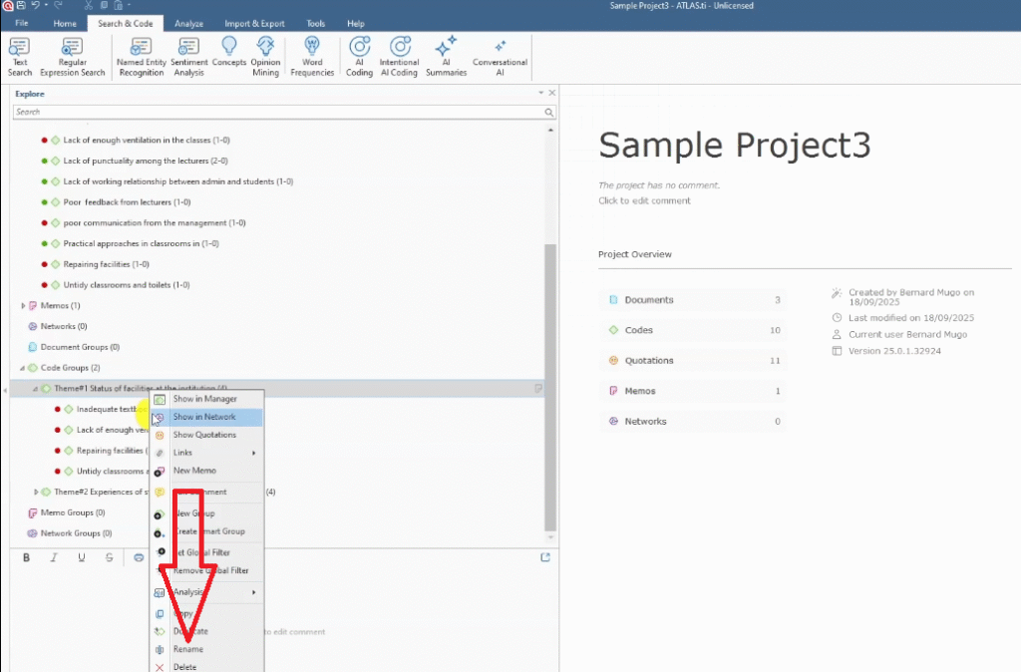This screenshot has width=1021, height=672.
Task: Focus the Explore search field
Action: point(279,113)
